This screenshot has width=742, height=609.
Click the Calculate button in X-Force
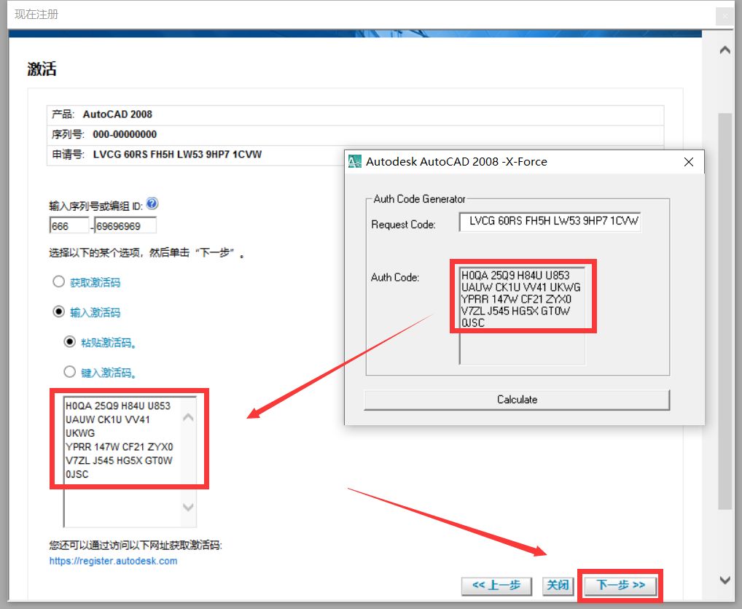click(x=517, y=400)
